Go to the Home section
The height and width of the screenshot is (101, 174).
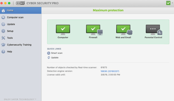(10, 10)
